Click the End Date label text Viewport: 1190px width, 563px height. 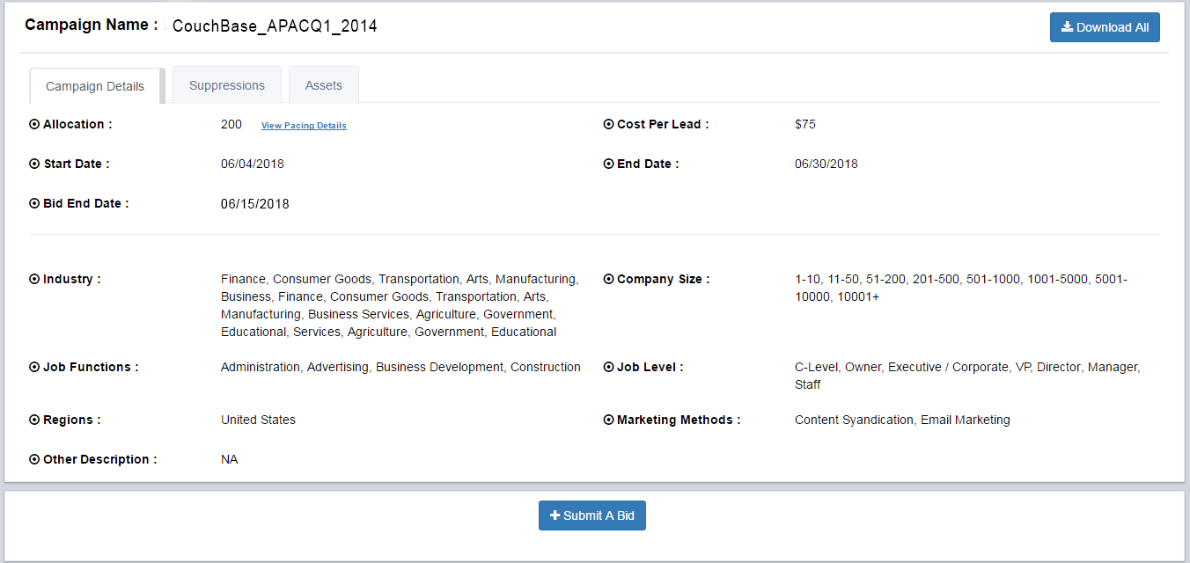(648, 164)
